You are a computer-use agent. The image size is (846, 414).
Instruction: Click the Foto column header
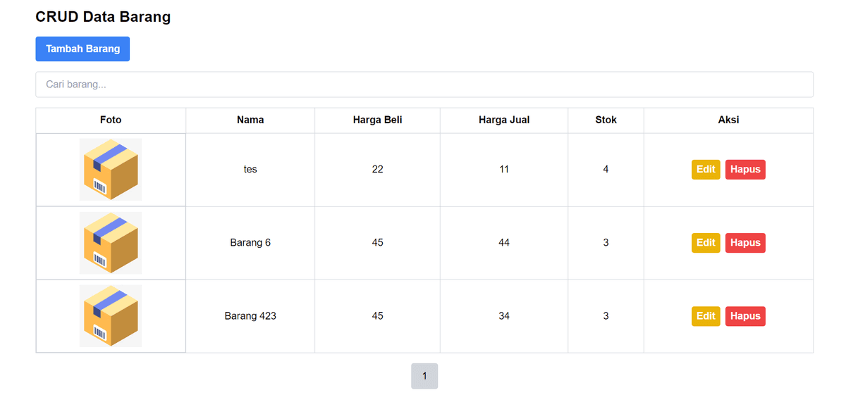[x=111, y=120]
